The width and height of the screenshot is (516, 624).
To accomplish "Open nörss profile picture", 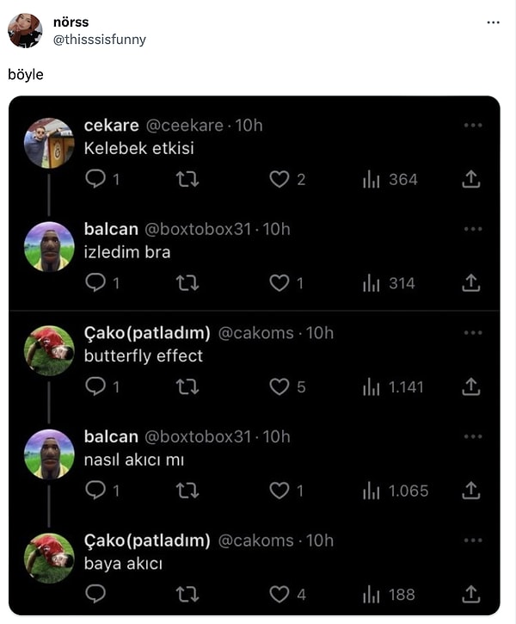I will [25, 30].
